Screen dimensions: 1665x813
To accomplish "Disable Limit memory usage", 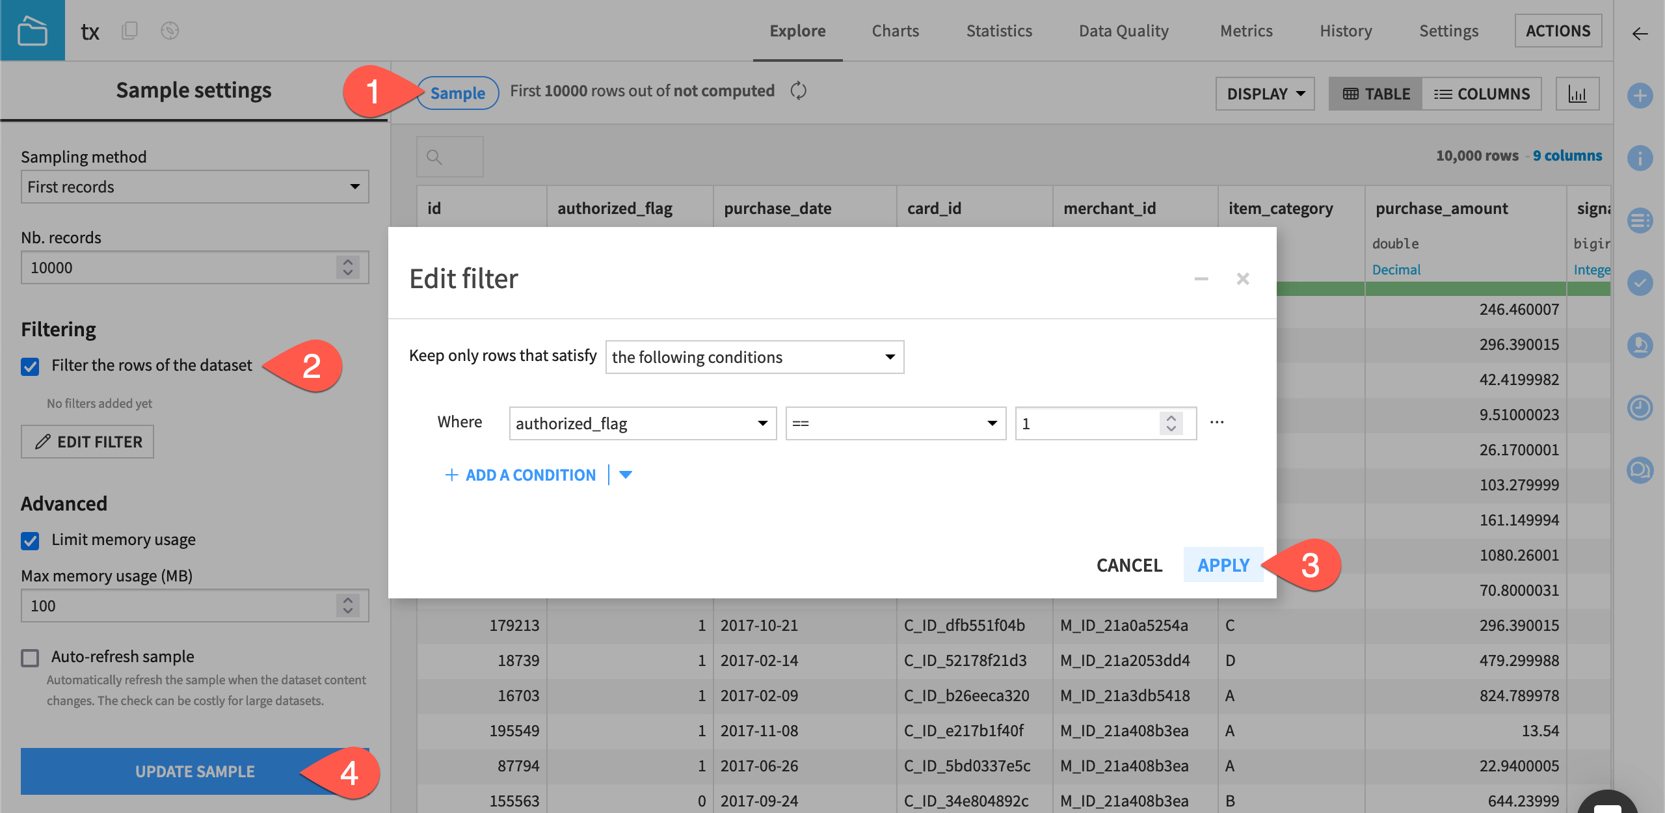I will click(x=30, y=540).
